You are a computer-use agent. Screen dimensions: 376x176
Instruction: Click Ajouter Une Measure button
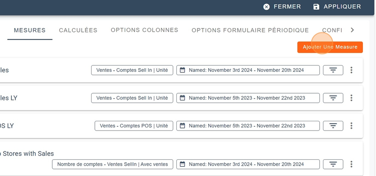tap(330, 47)
